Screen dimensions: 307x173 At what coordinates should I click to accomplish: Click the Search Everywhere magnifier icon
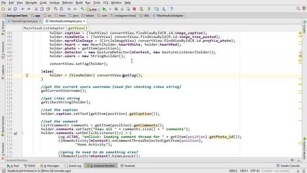[298, 9]
